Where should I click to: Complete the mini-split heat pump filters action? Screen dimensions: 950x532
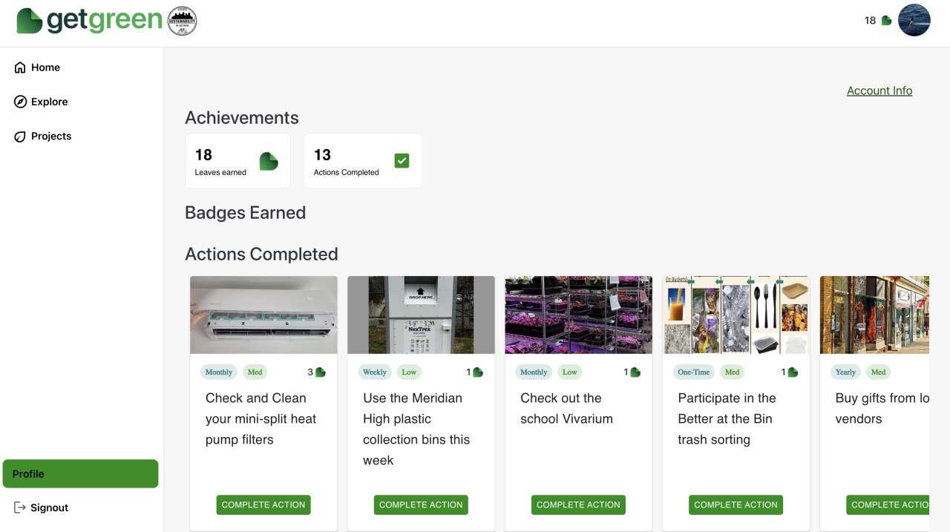coord(263,505)
